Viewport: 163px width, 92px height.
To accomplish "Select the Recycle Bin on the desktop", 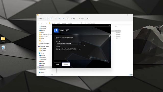I will (3, 48).
